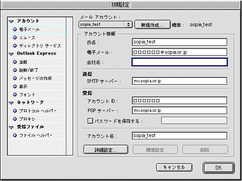The image size is (242, 181).
Task: Click the 新規作成... button
Action: (153, 24)
